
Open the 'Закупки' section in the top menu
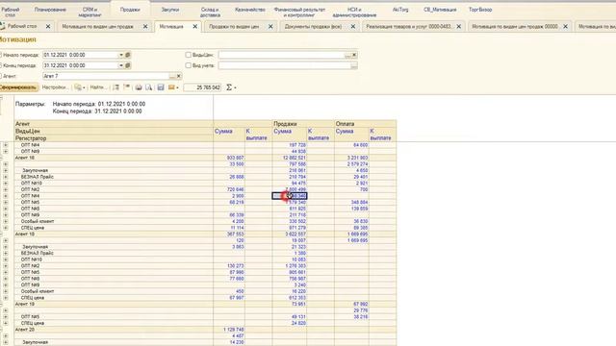coord(170,10)
